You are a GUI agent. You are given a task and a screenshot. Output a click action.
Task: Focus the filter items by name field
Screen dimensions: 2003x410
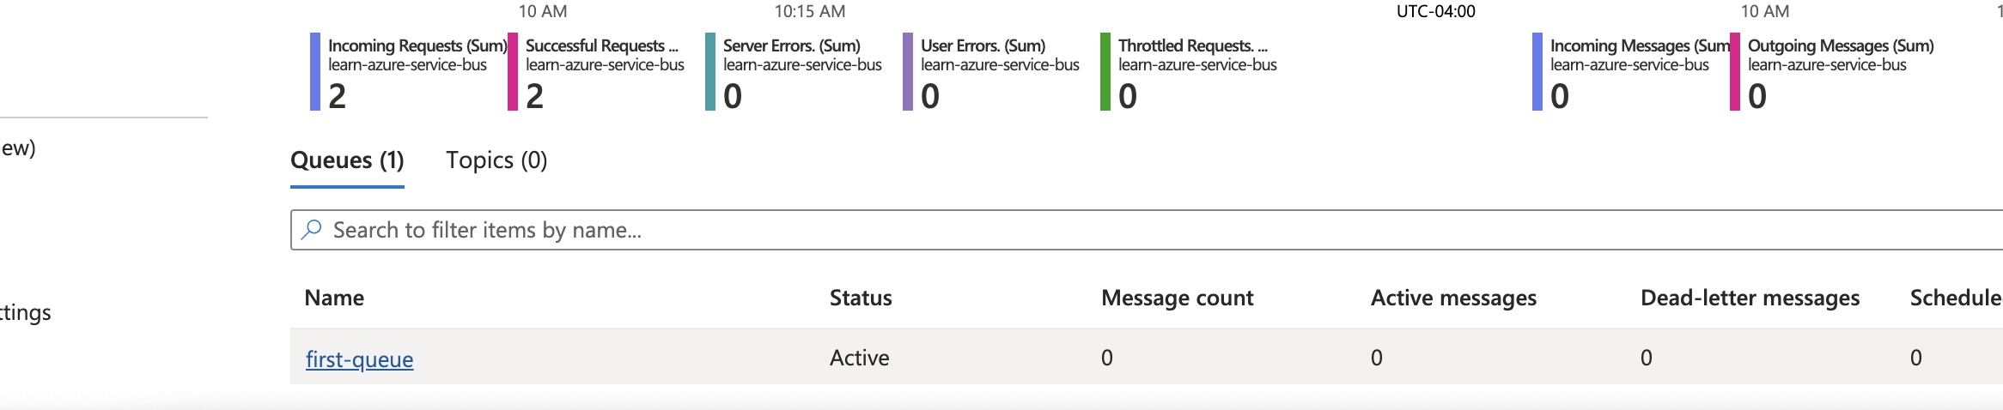pos(1117,230)
